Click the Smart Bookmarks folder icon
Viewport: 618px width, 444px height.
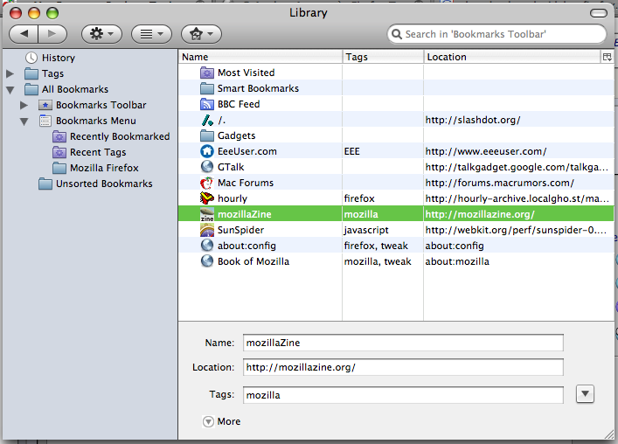click(x=207, y=88)
